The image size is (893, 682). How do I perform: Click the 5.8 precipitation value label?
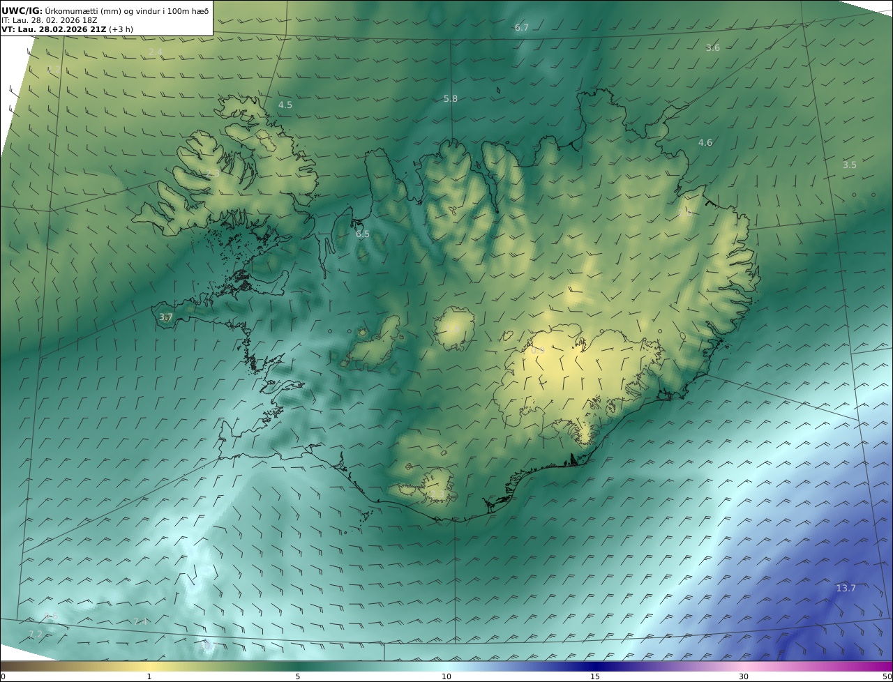pos(451,99)
